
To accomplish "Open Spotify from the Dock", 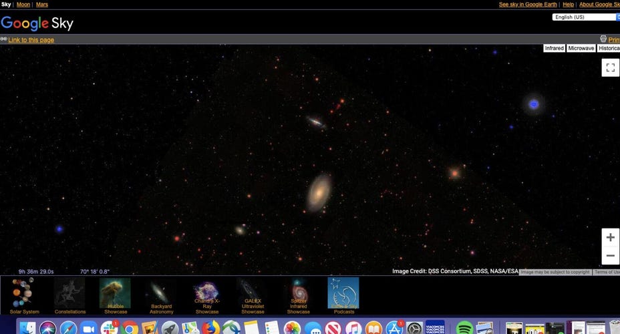I will [464, 328].
